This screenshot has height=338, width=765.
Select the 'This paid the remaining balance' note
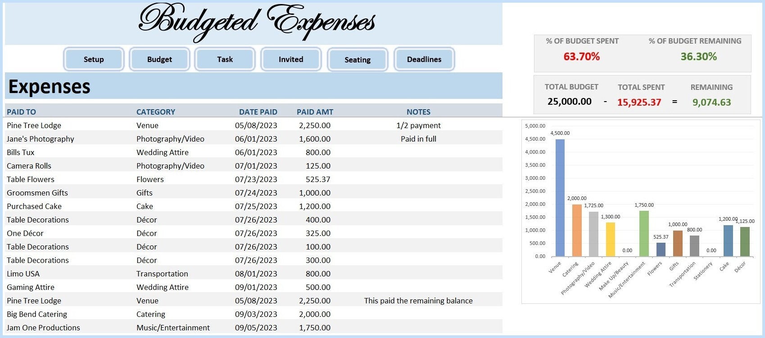[418, 301]
